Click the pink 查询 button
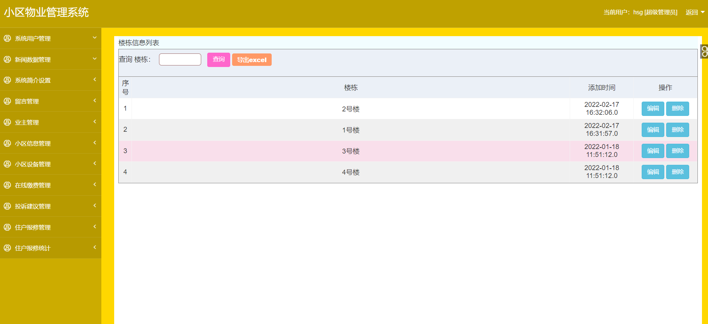Image resolution: width=708 pixels, height=324 pixels. coord(219,59)
